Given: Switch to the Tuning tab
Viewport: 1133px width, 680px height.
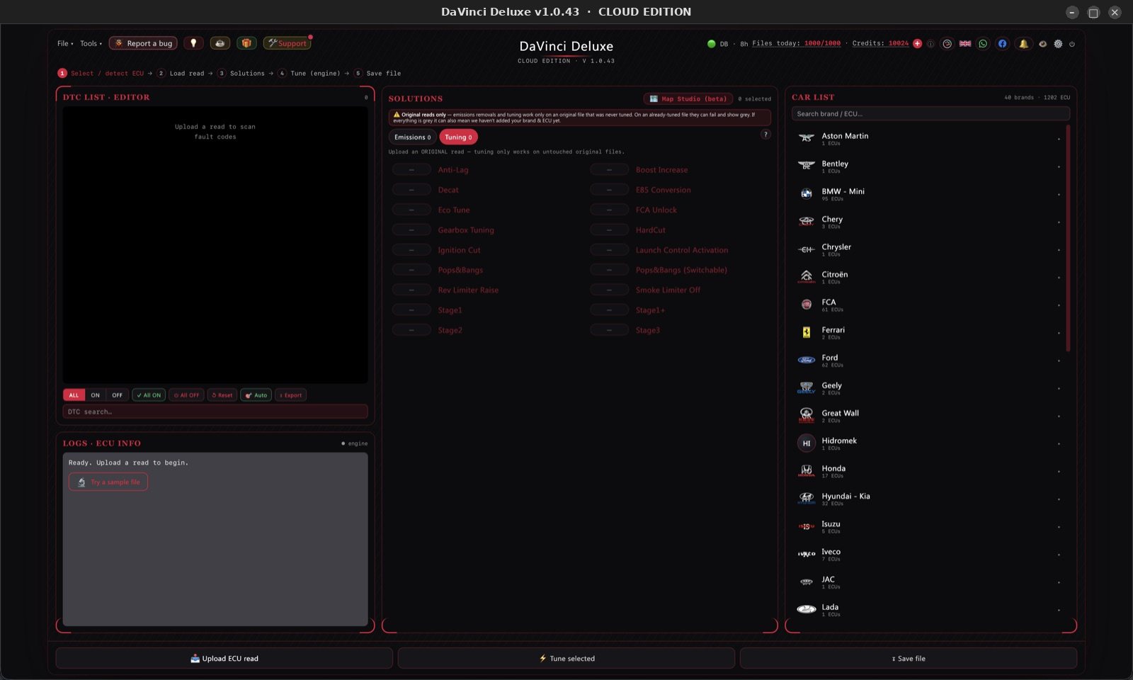Looking at the screenshot, I should point(458,137).
